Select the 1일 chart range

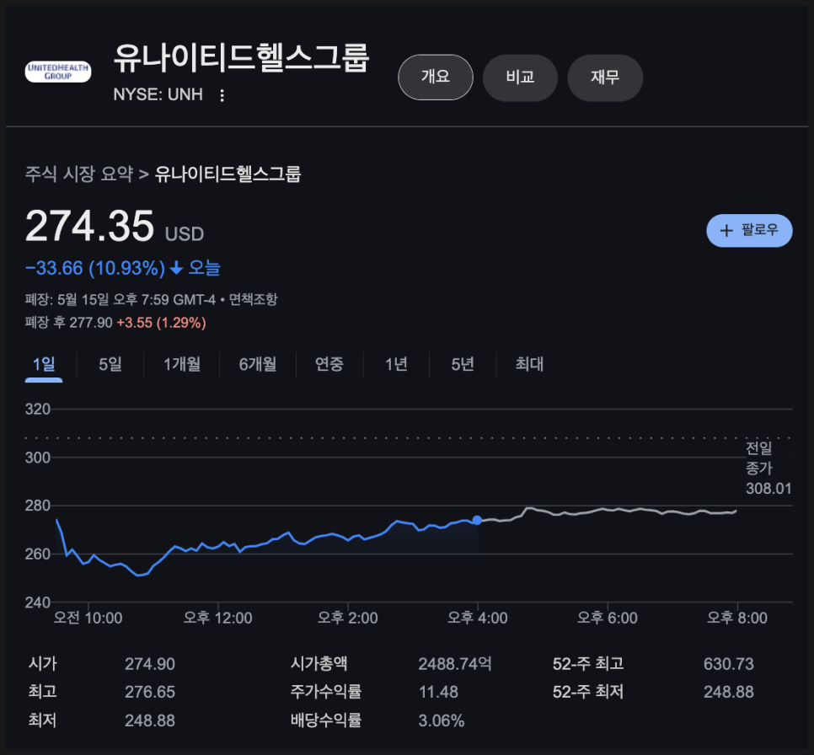[44, 364]
